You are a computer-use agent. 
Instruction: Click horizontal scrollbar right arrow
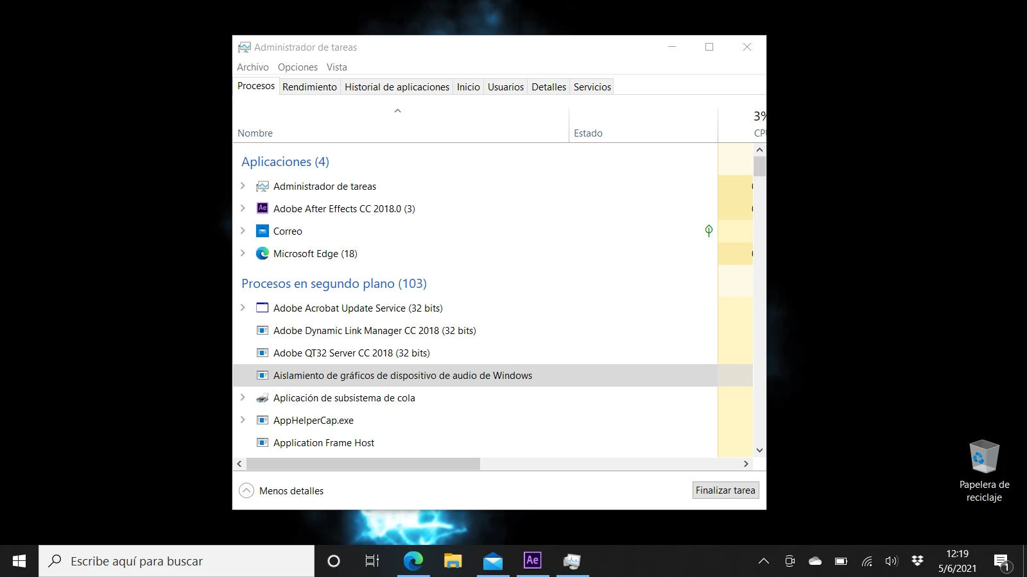[x=746, y=464]
